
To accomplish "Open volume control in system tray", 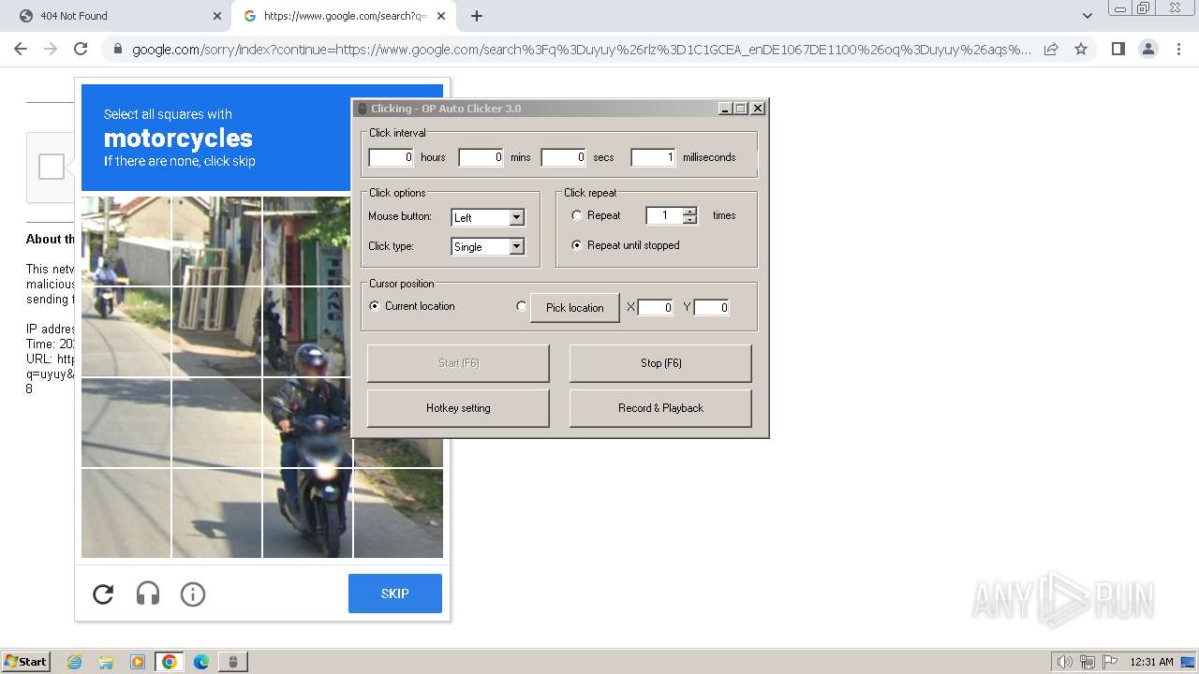I will pos(1065,662).
